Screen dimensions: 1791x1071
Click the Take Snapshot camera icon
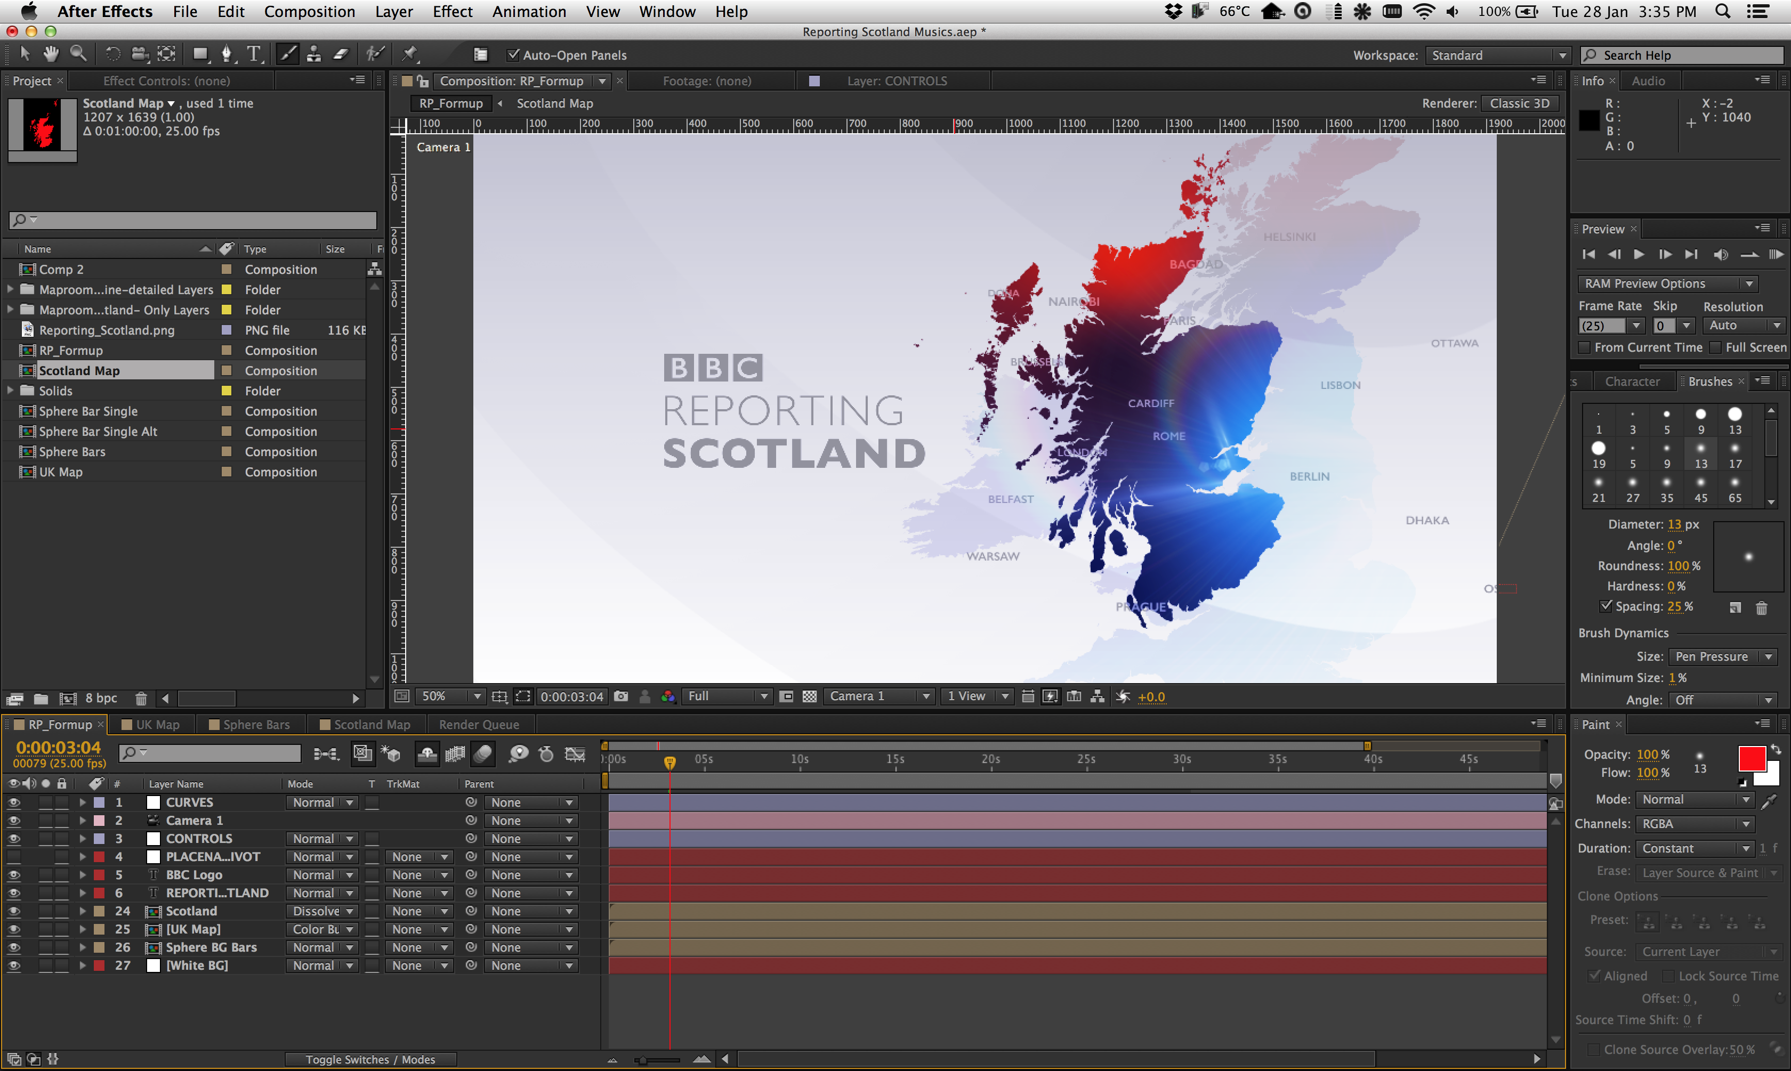coord(621,696)
